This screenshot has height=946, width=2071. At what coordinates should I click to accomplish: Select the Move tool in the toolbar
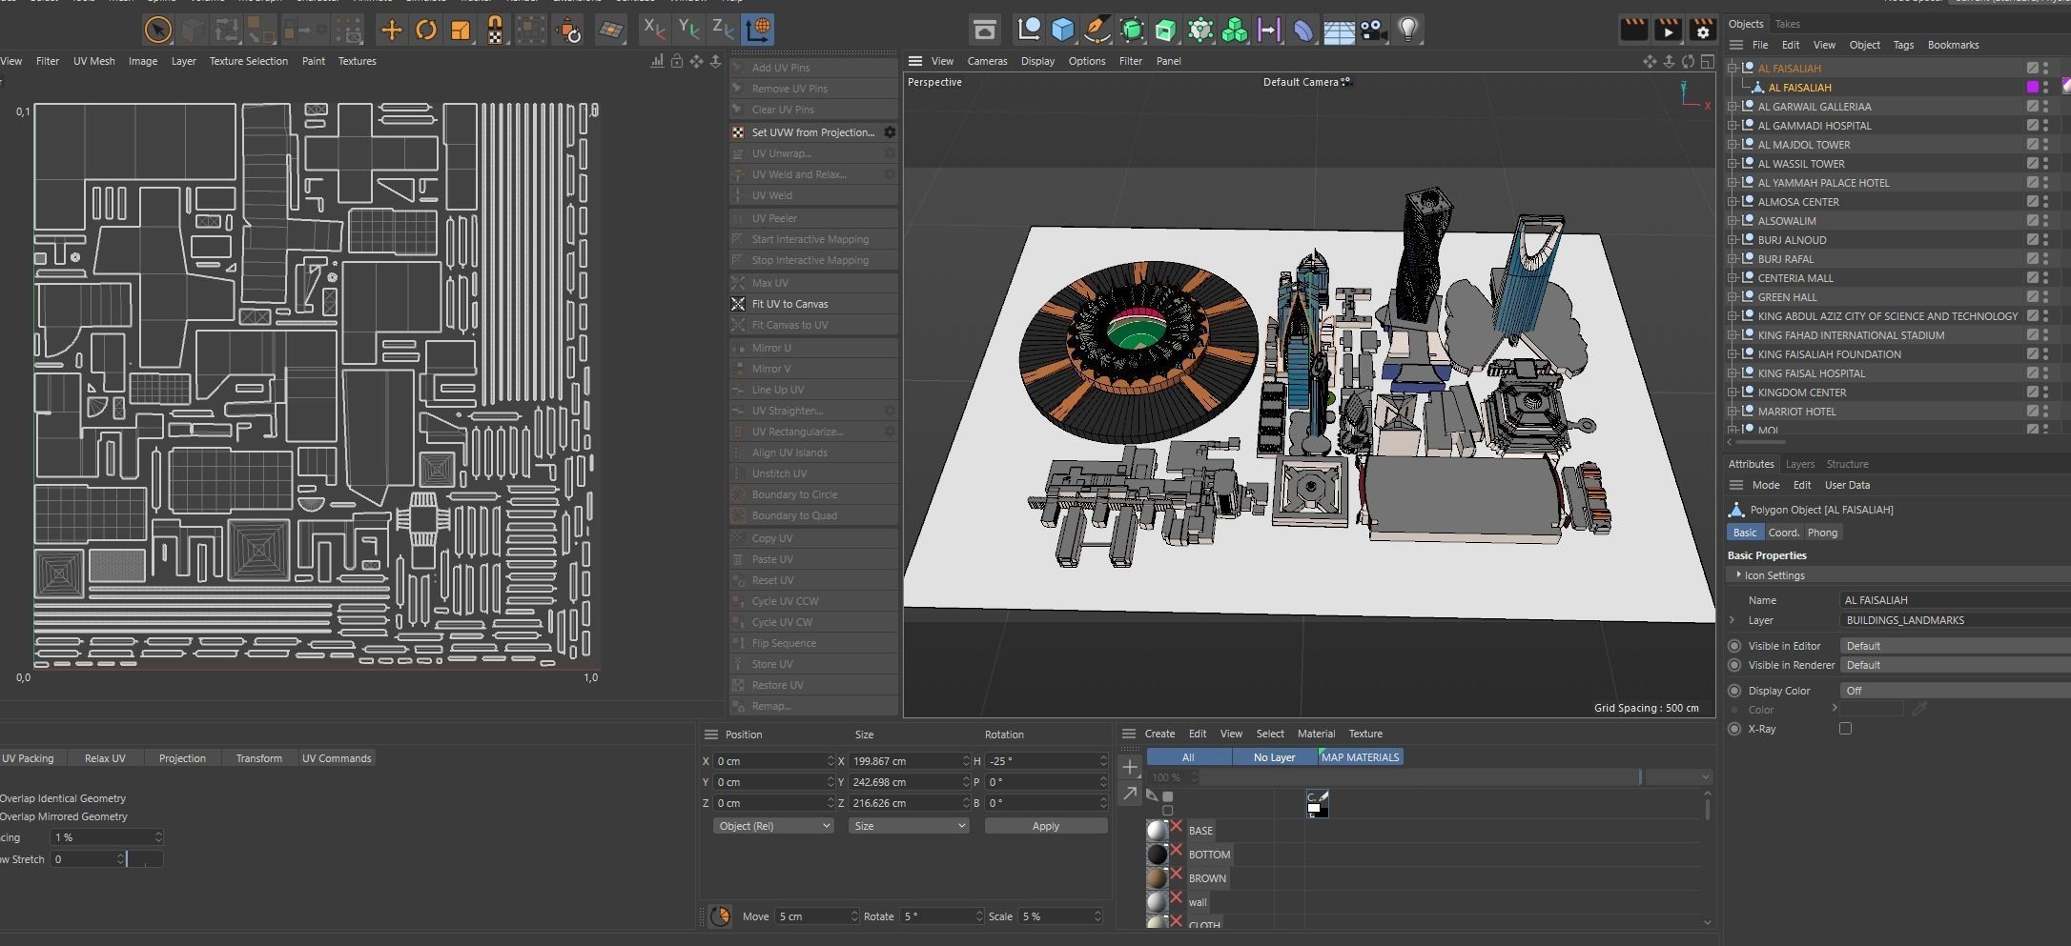tap(391, 30)
